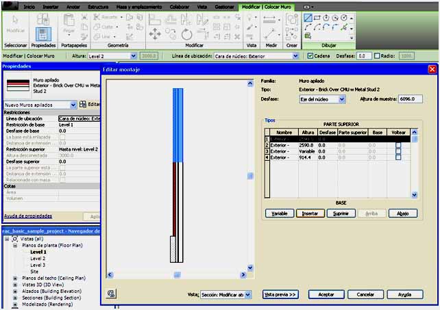Viewport: 440px width, 310px height.
Task: Select the line draw tool in Dibujar
Action: [x=308, y=17]
